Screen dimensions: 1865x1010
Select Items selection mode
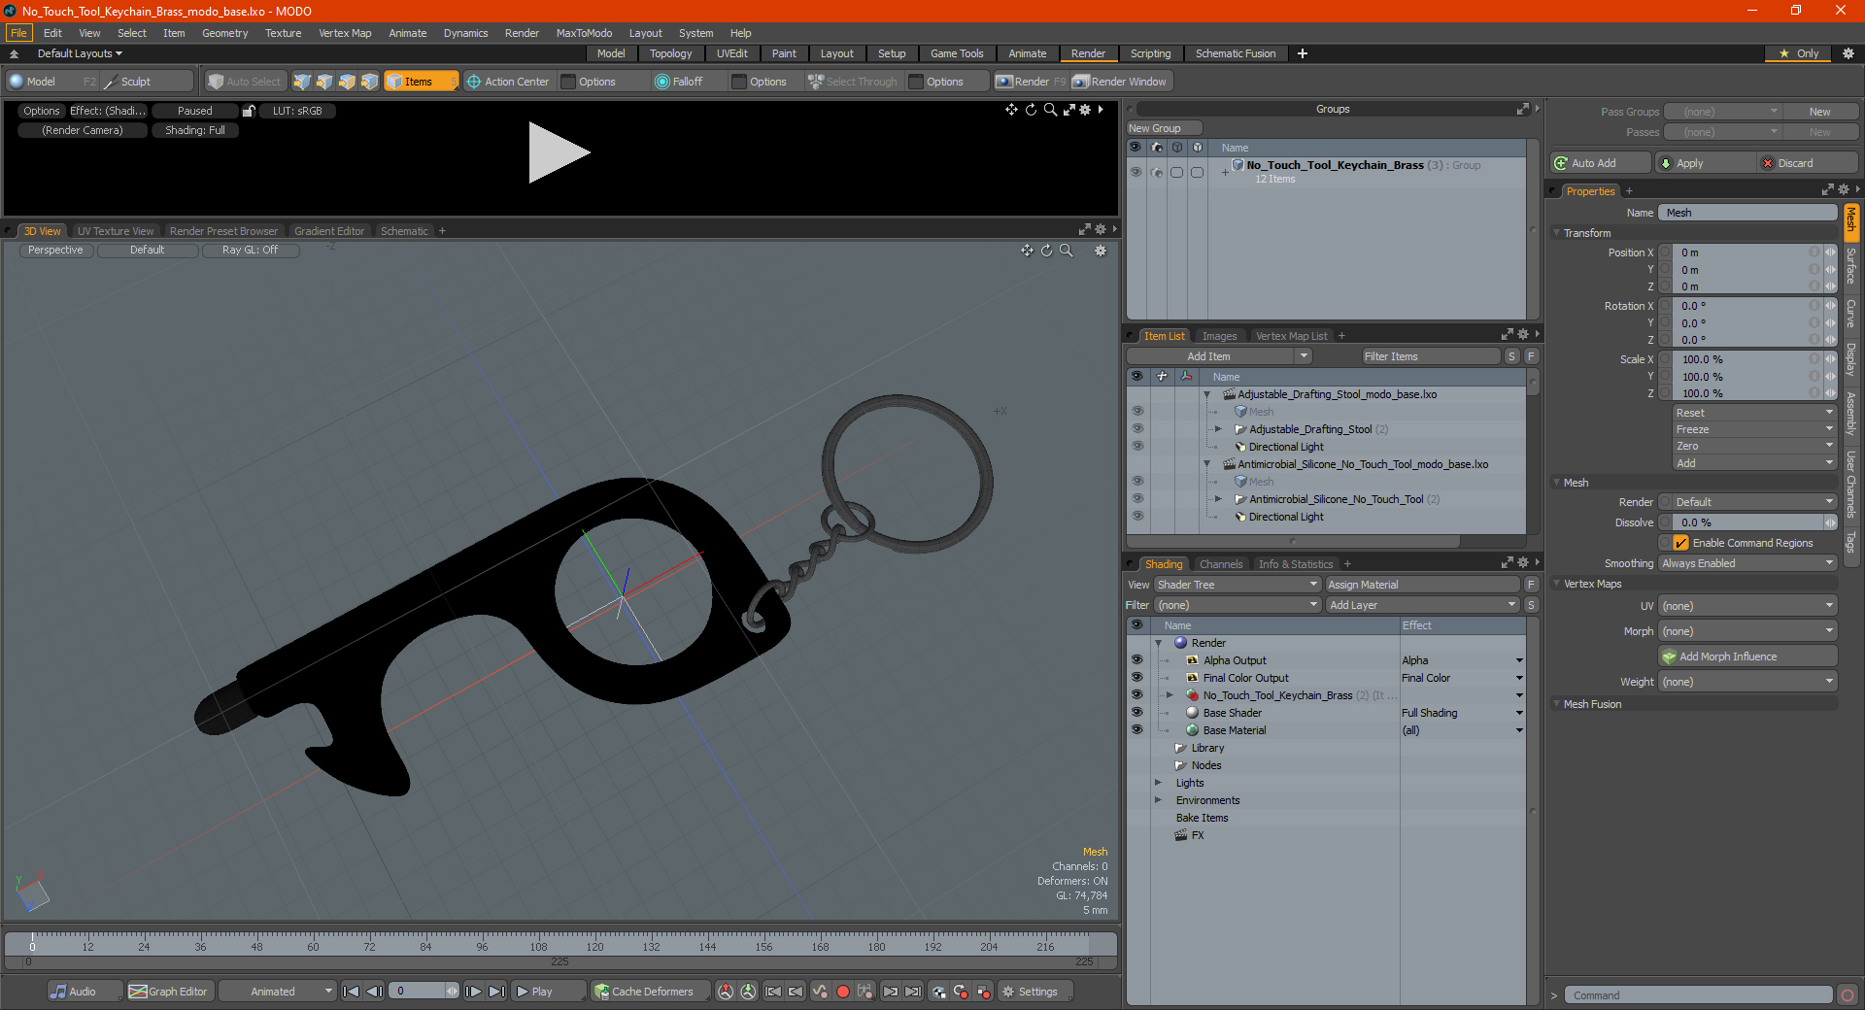[x=420, y=82]
